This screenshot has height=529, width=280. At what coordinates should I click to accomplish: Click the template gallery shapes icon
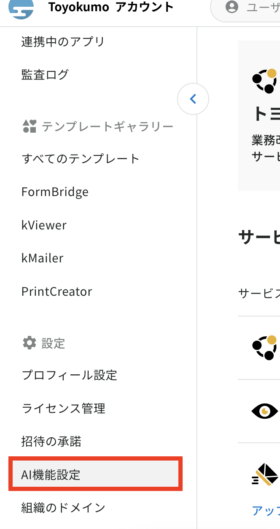30,126
